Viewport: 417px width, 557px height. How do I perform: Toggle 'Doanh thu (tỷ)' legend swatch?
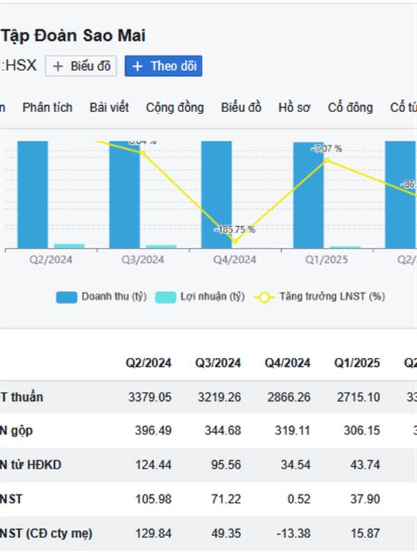pyautogui.click(x=66, y=297)
